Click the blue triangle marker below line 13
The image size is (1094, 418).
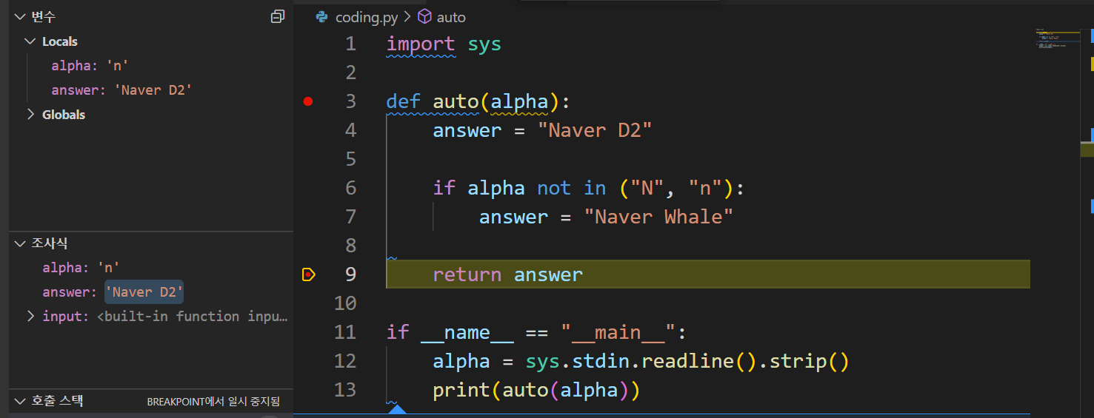397,409
